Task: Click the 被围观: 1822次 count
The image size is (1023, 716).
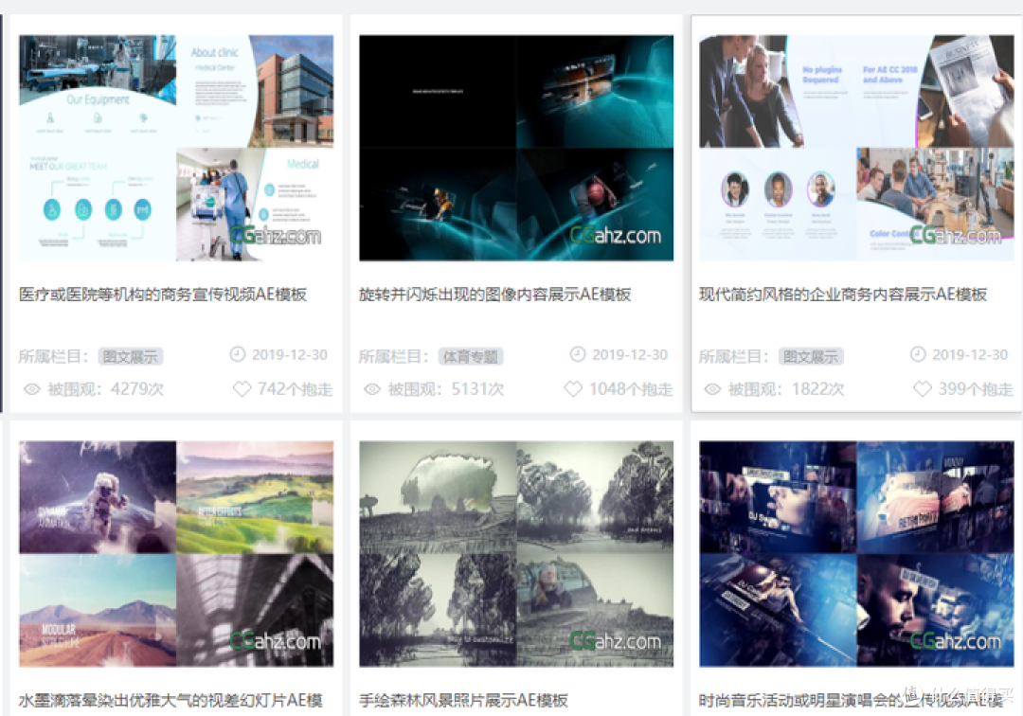Action: pyautogui.click(x=786, y=389)
